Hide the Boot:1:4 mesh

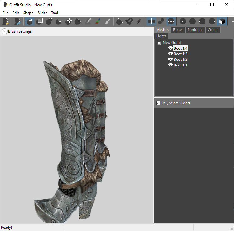click(x=170, y=48)
